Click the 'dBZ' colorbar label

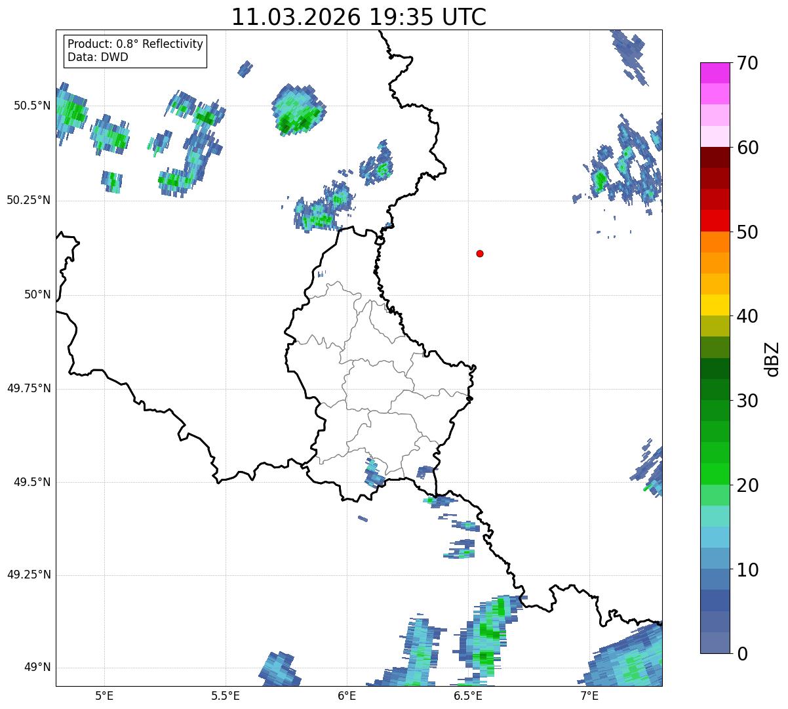(x=772, y=359)
